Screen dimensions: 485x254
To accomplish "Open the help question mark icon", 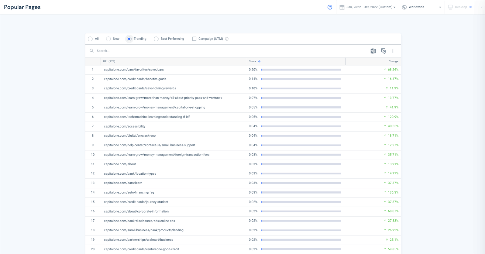I will (330, 7).
